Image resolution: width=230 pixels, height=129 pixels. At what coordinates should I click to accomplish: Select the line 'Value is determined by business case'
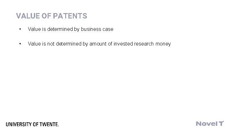click(71, 29)
